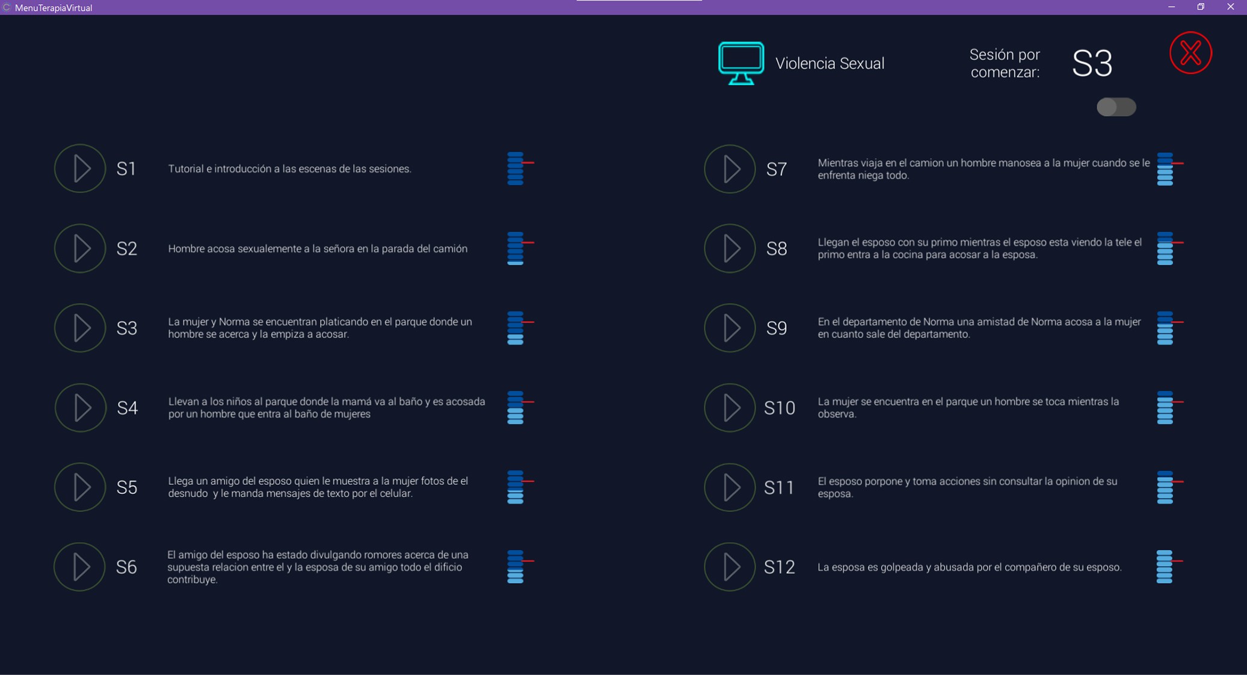Screen dimensions: 1247x675
Task: Play session S7 bus scene
Action: (x=730, y=169)
